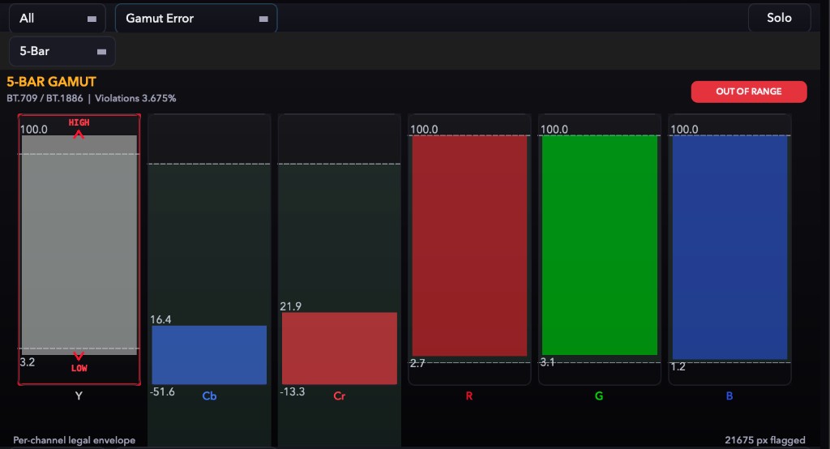The width and height of the screenshot is (830, 449).
Task: Click the HIGH warning arrow on Y bar
Action: point(79,135)
